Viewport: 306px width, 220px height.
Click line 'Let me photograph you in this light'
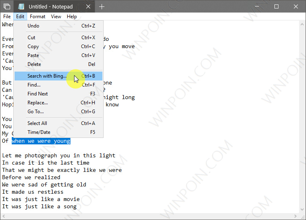coord(59,156)
